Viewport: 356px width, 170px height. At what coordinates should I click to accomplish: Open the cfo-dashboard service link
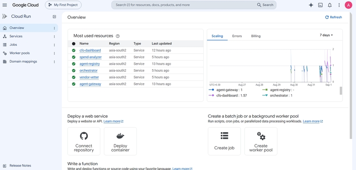click(90, 51)
